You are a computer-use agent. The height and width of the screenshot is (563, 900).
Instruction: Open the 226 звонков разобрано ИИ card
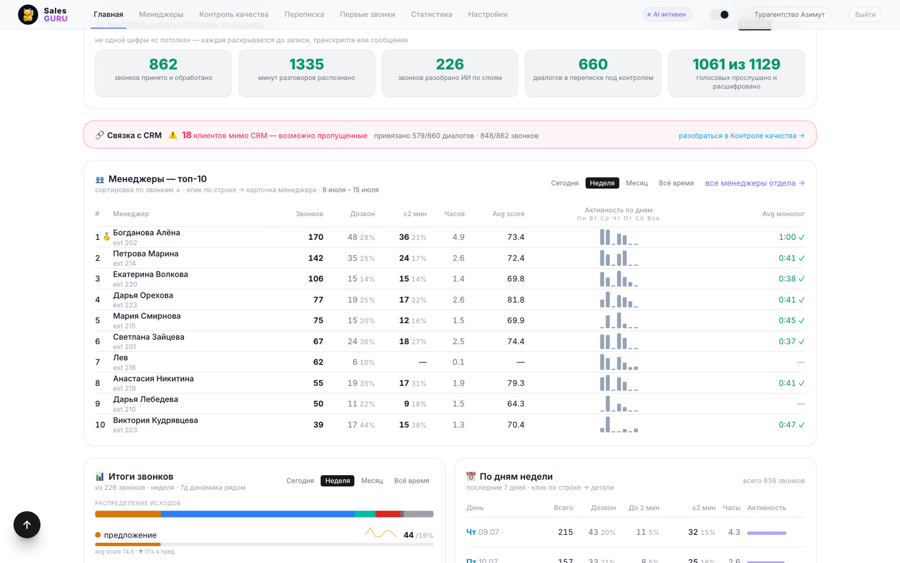(450, 73)
